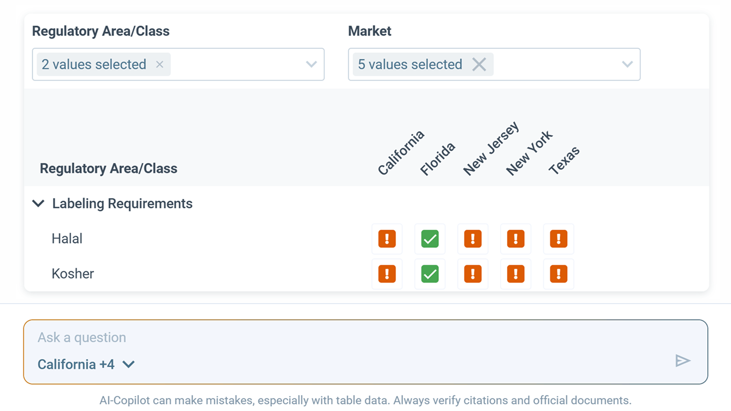Open the Regulatory Area/Class dropdown
This screenshot has height=411, width=731.
click(311, 64)
